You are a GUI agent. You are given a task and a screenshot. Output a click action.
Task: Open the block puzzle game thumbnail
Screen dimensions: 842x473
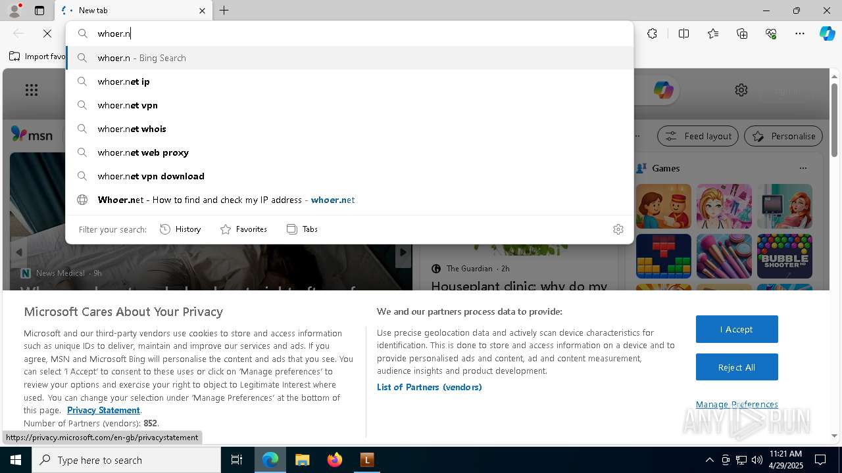click(x=664, y=256)
